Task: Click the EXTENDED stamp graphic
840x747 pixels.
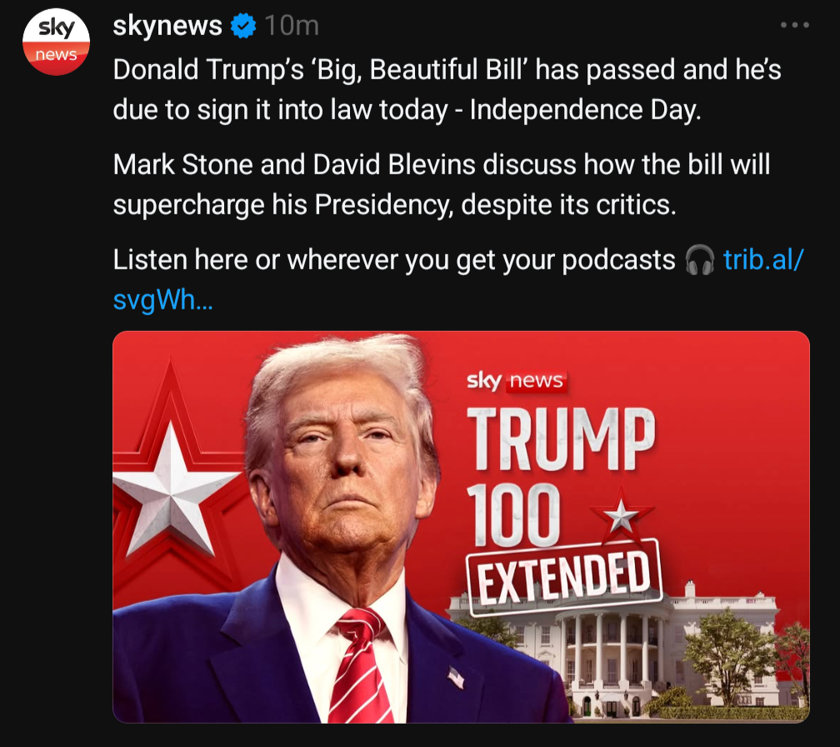Action: pos(565,577)
